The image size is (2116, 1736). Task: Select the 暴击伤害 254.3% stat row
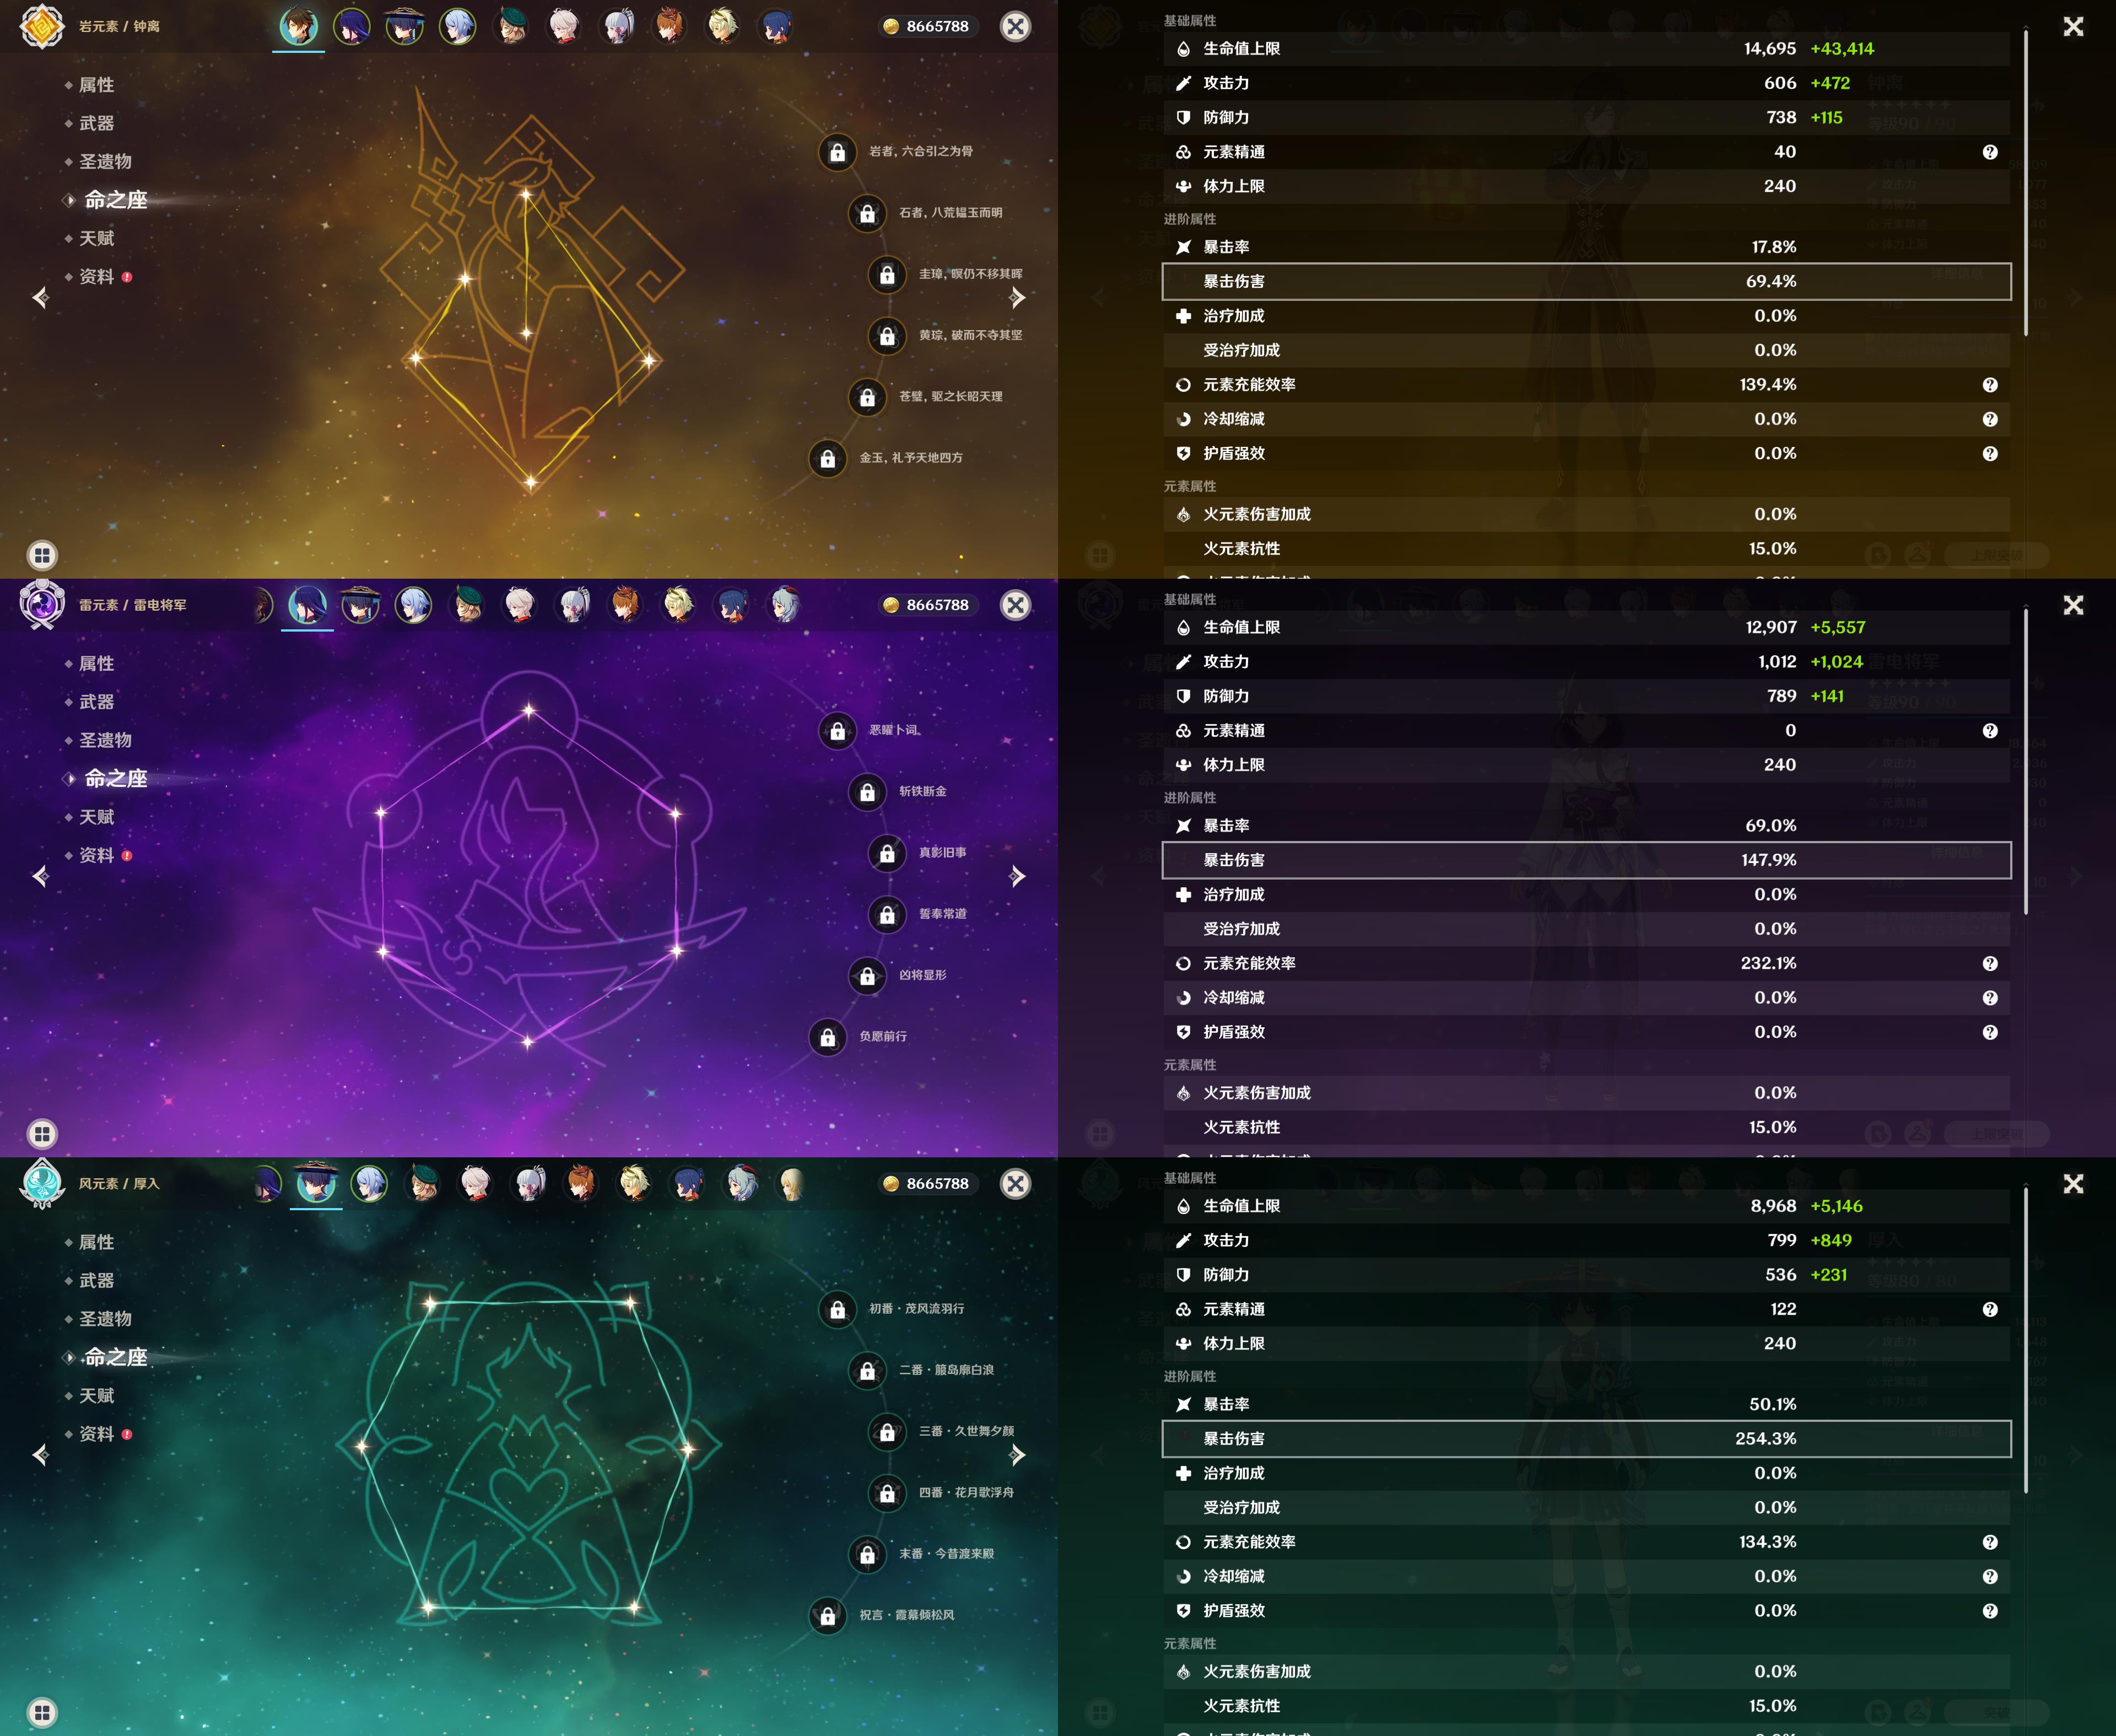pos(1585,1438)
